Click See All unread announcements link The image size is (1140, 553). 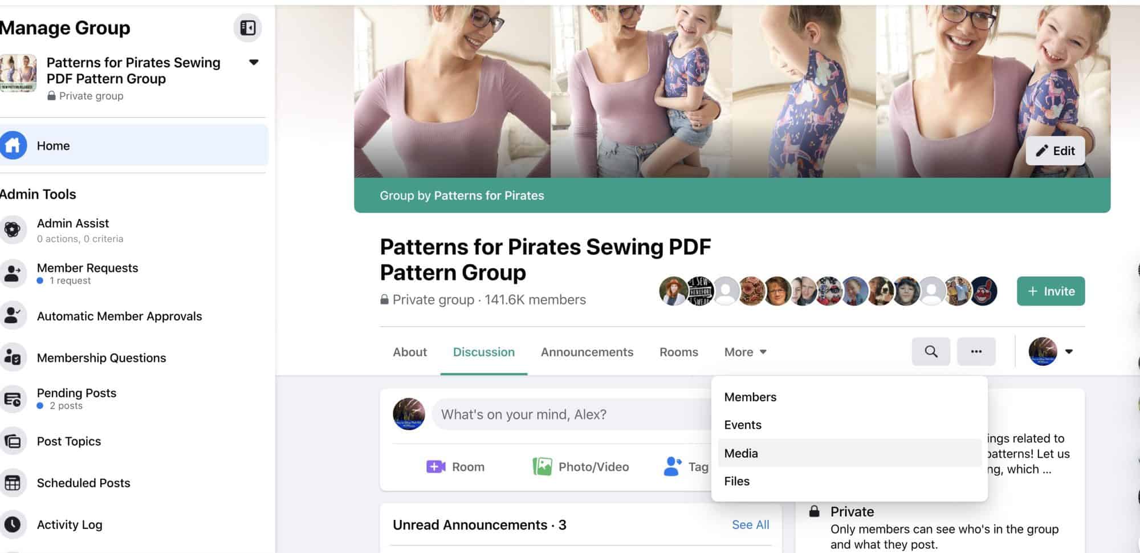click(x=750, y=525)
